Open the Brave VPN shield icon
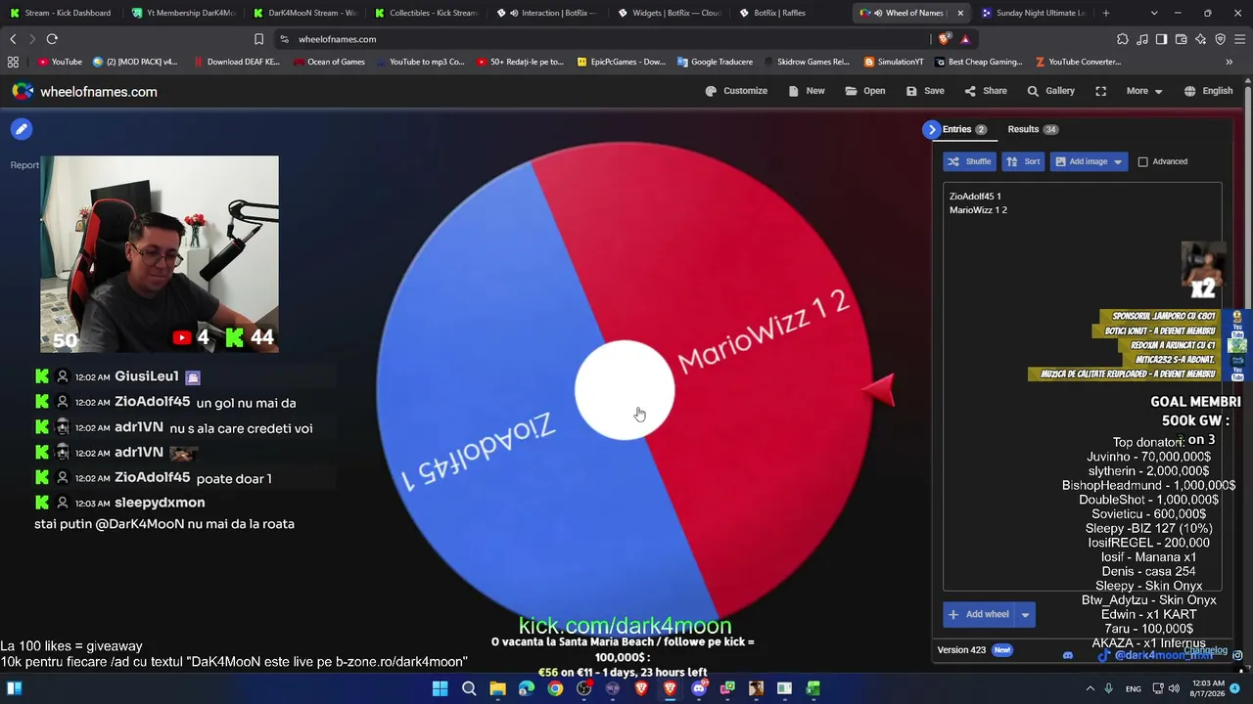The image size is (1253, 704). pyautogui.click(x=1220, y=39)
